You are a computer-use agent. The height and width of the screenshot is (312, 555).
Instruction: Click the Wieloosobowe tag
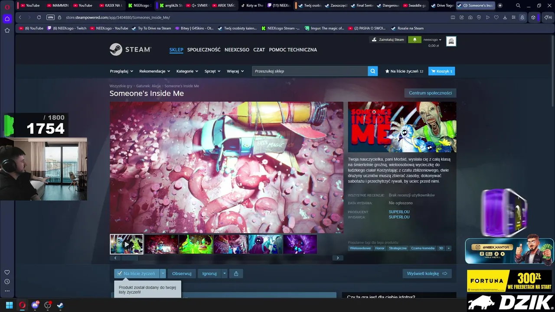tap(360, 248)
